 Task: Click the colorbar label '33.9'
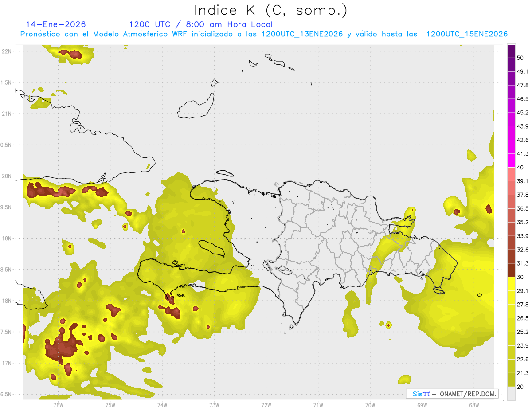(523, 236)
